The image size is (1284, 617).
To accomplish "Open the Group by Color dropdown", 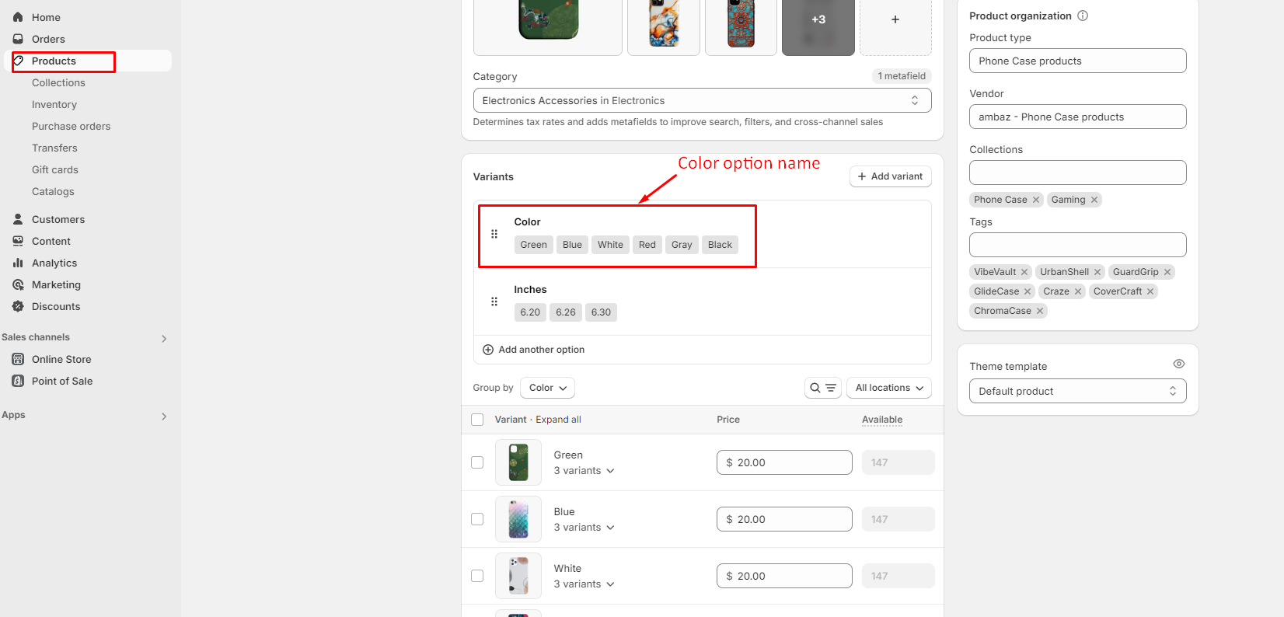I will (x=547, y=388).
